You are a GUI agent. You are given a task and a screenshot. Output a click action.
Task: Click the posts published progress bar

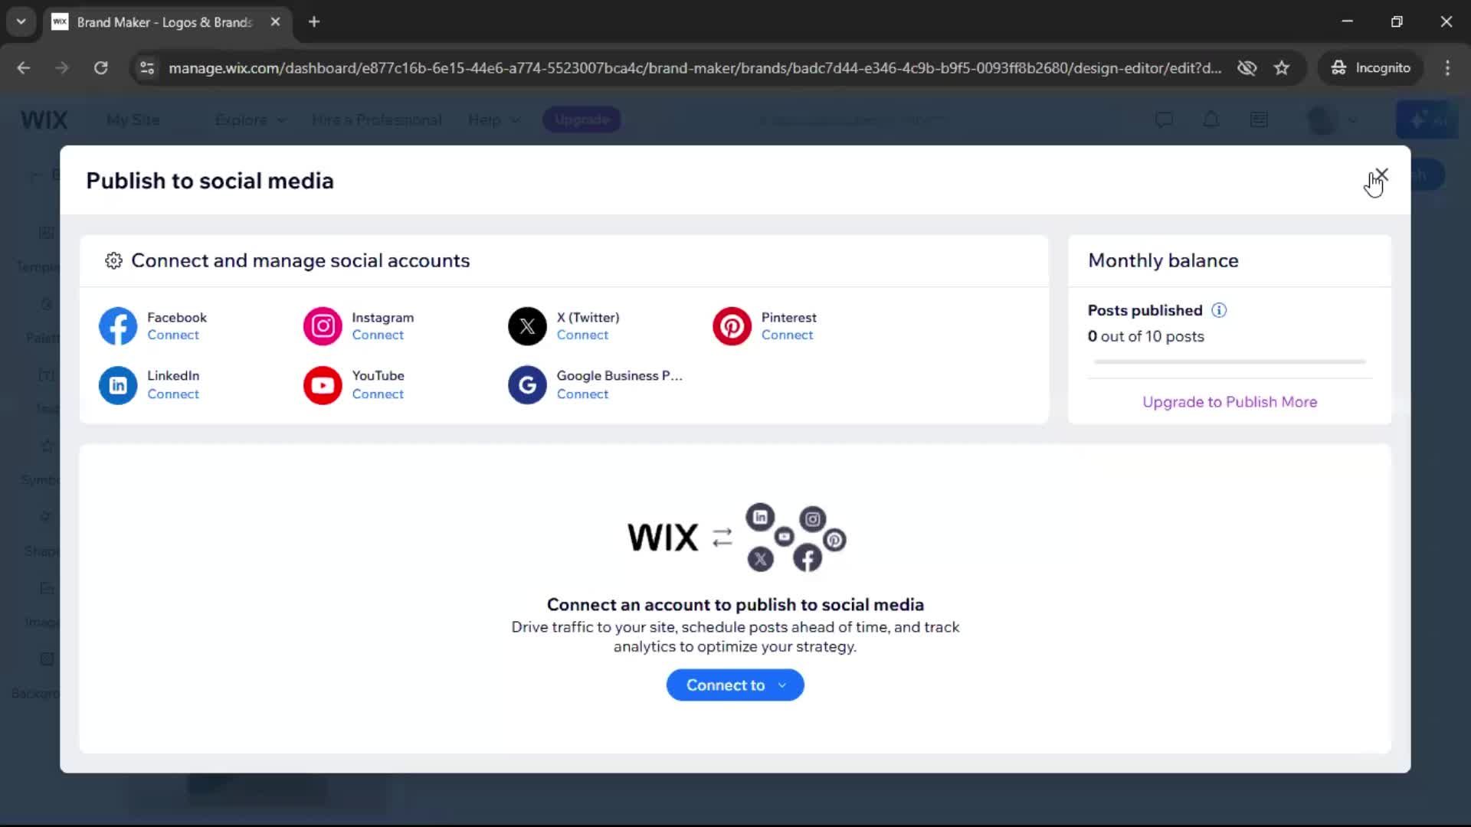[1230, 361]
